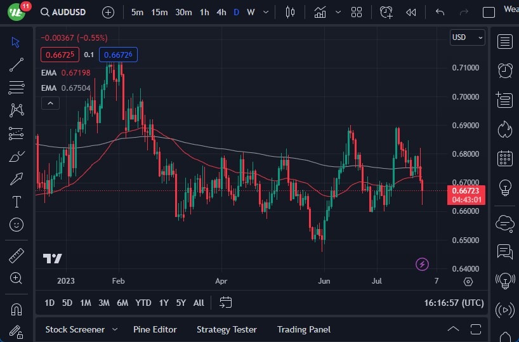Screen dimensions: 519x342
Task: Switch chart to the 4h timeframe
Action: pos(221,12)
